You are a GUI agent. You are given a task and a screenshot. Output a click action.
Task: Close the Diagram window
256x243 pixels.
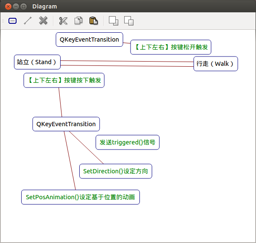pyautogui.click(x=8, y=6)
